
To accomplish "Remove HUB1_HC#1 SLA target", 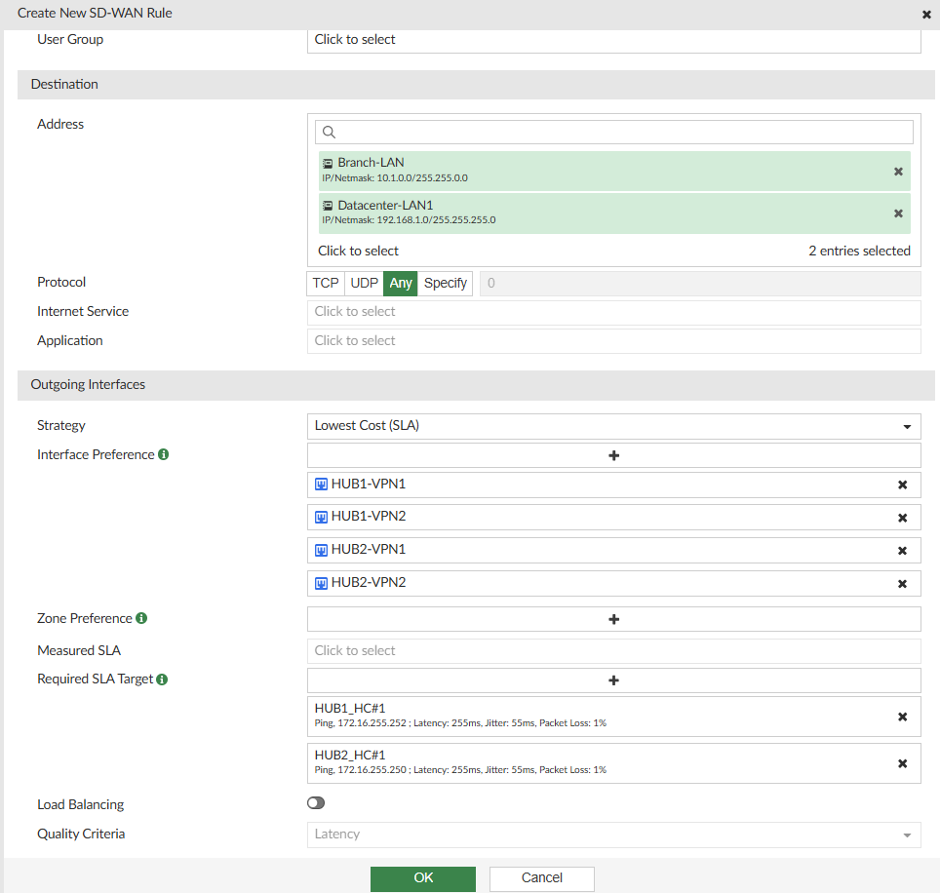I will [x=902, y=717].
